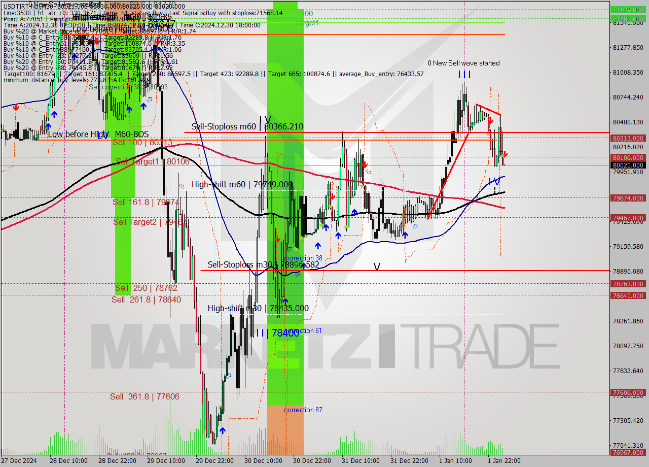Click the Target100: 81679 header line
This screenshot has height=467, width=649.
[213, 74]
